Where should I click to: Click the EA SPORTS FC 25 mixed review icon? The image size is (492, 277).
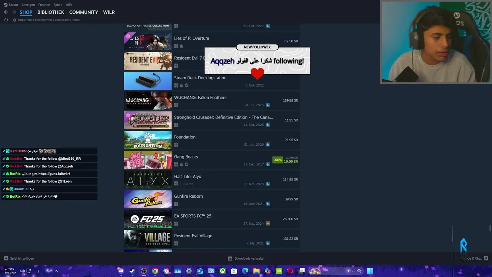[268, 224]
